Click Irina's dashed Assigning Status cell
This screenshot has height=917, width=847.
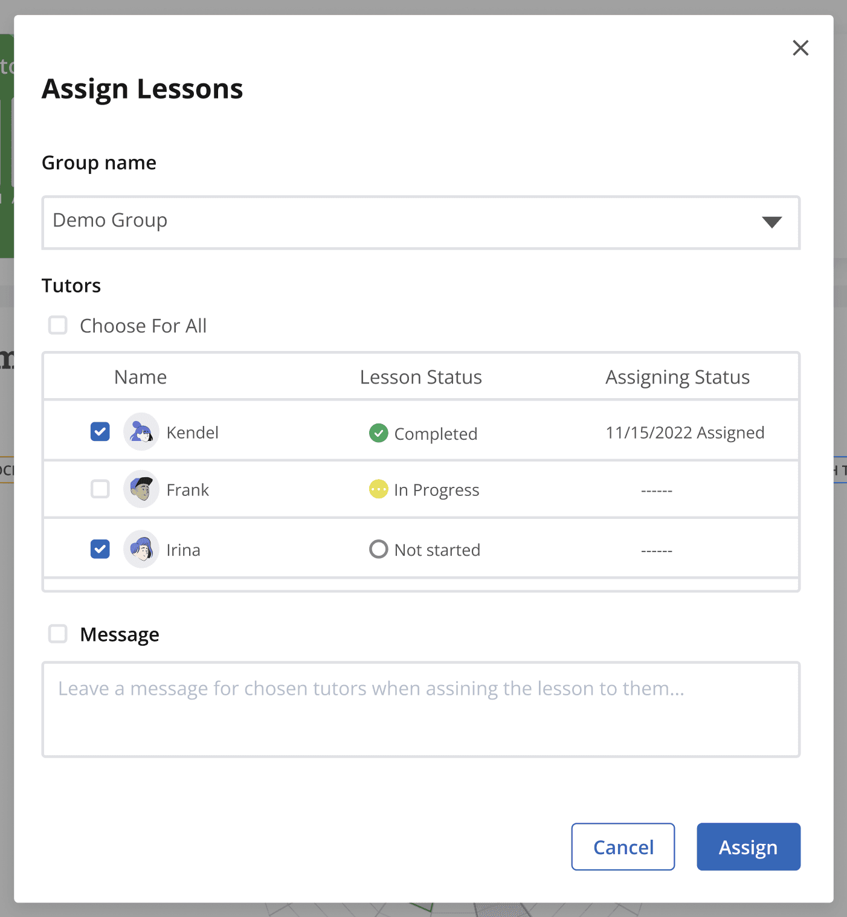pyautogui.click(x=657, y=551)
